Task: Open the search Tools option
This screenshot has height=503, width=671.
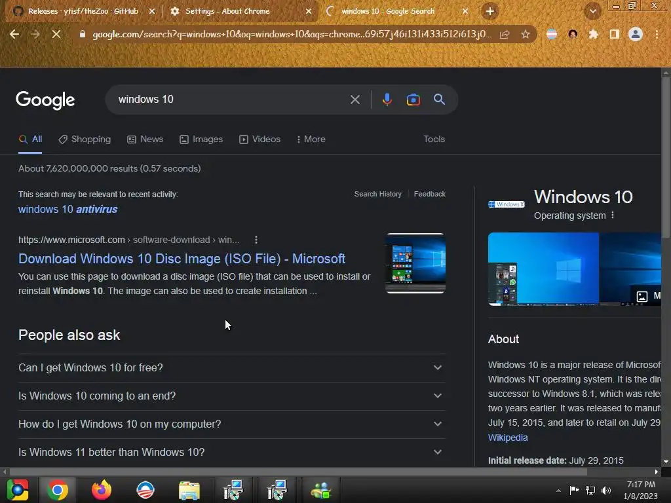Action: pos(434,140)
